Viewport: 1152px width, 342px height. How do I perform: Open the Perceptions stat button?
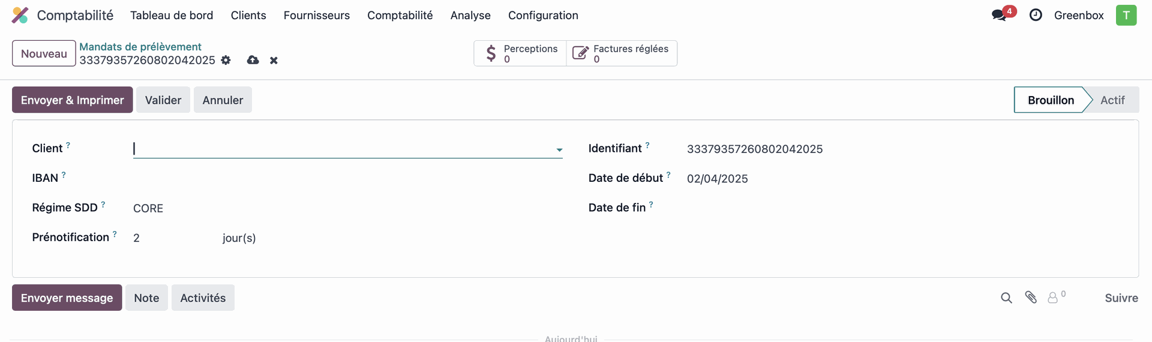tap(520, 53)
